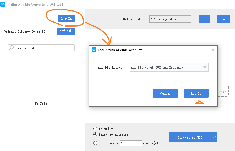
Task: Click the split minutes value field
Action: (131, 143)
